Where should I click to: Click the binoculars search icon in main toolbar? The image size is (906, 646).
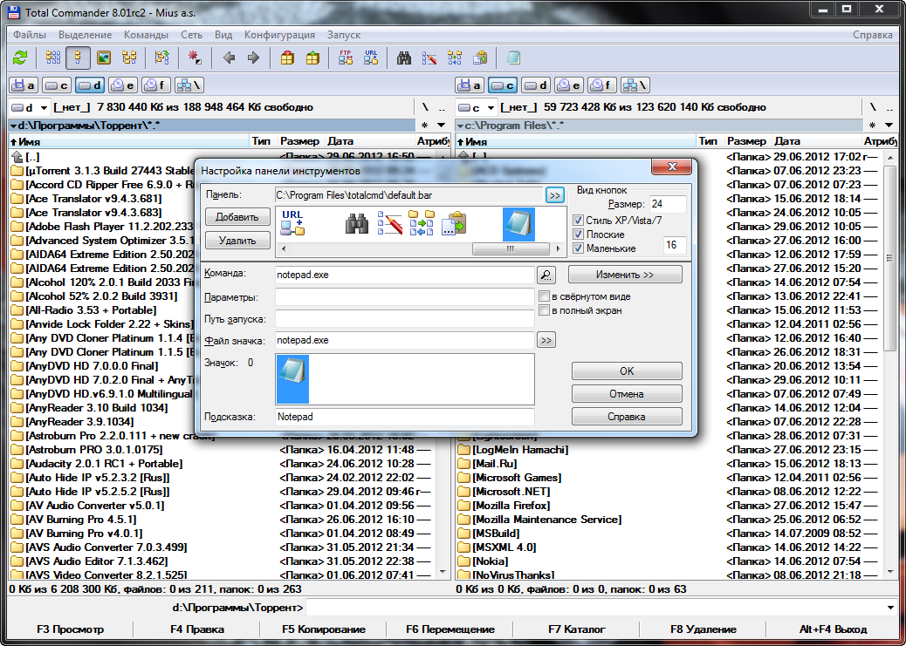(404, 58)
